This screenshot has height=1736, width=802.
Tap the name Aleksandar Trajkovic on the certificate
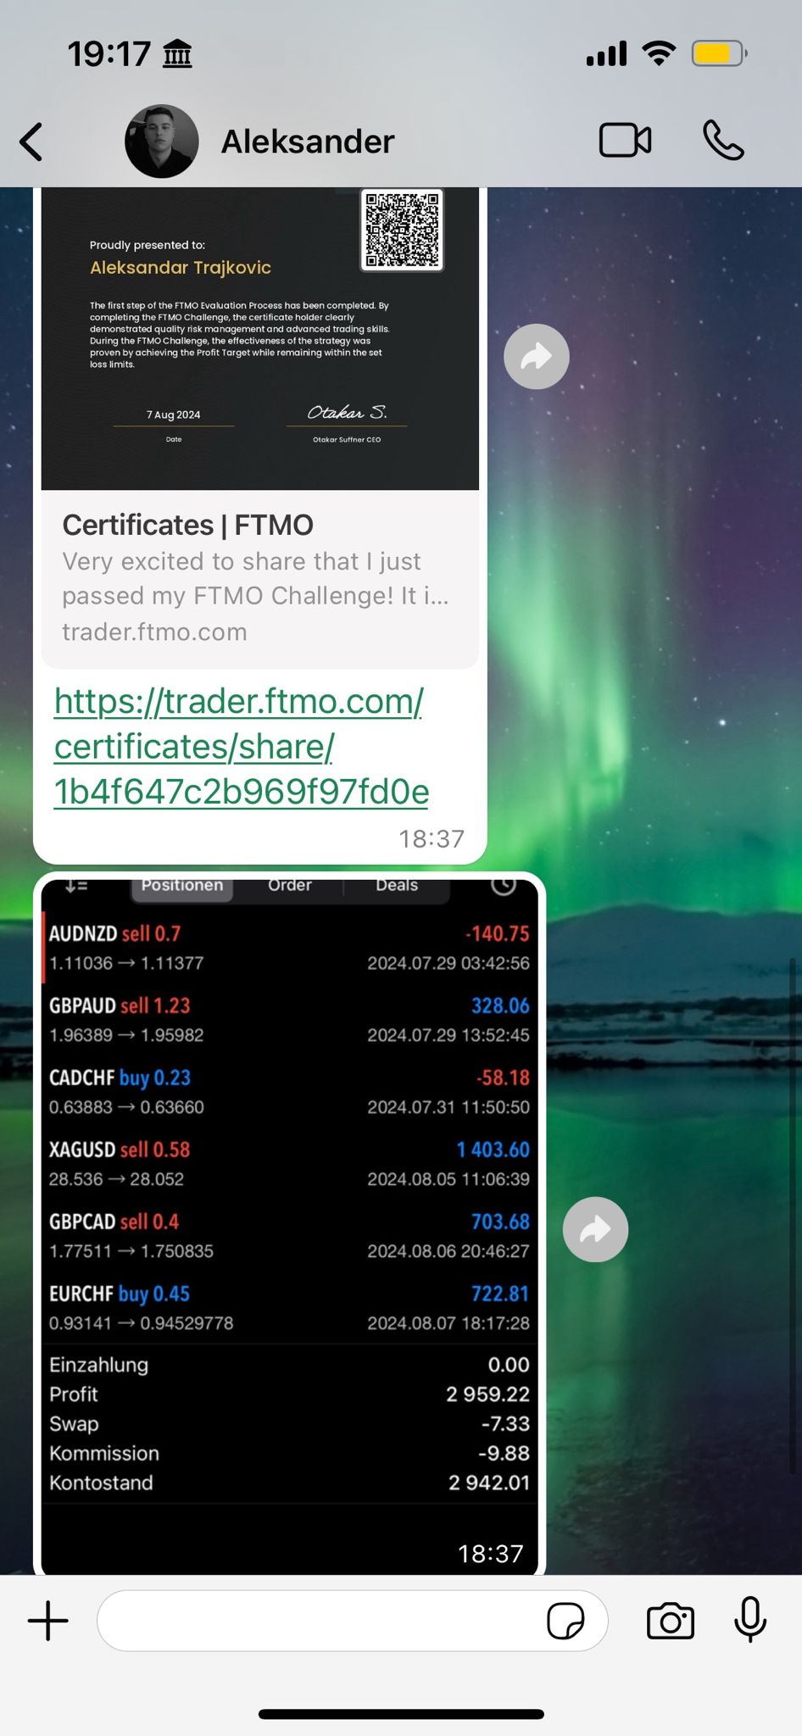click(x=181, y=268)
